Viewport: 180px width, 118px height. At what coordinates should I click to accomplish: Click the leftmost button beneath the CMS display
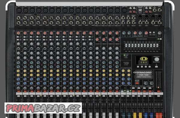pyautogui.click(x=138, y=67)
